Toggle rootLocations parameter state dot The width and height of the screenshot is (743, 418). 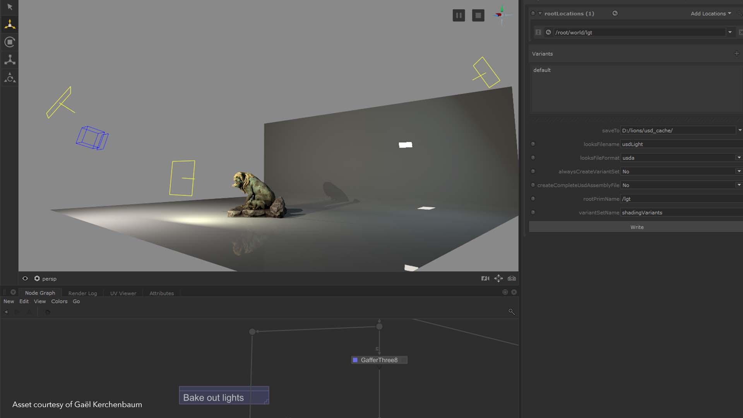click(x=533, y=13)
